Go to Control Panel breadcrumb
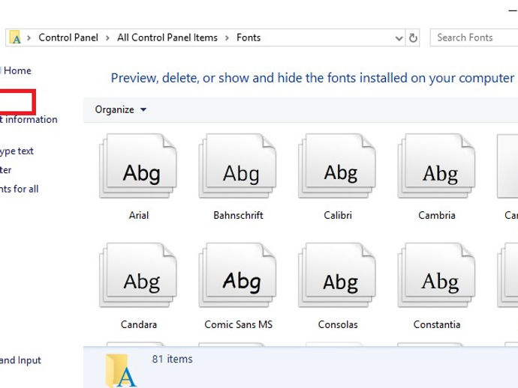Image resolution: width=518 pixels, height=388 pixels. point(68,37)
